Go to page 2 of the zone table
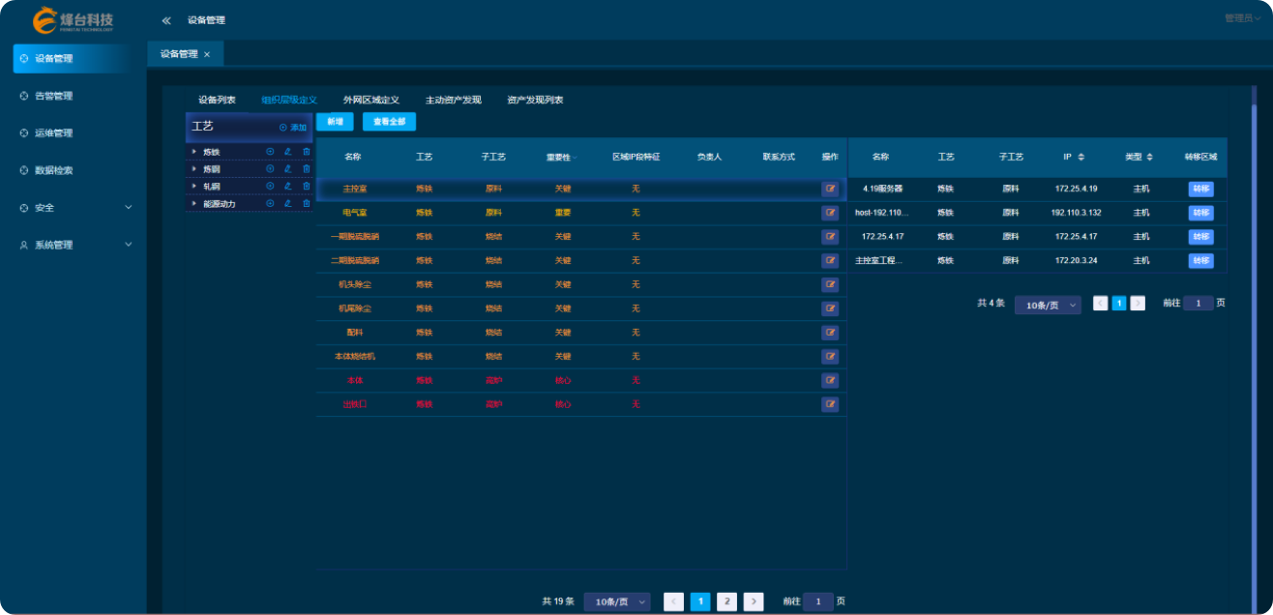Viewport: 1273px width, 615px height. 727,601
